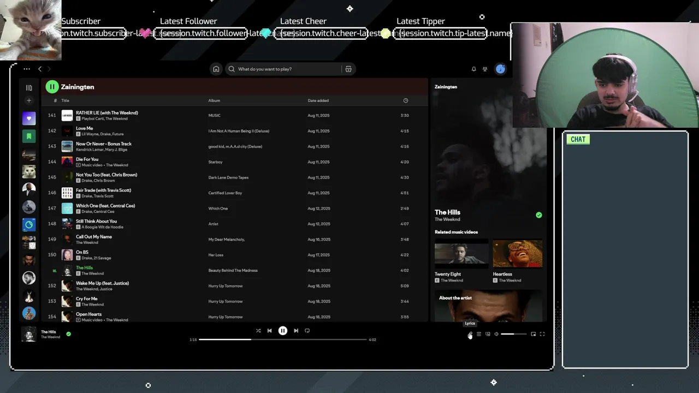
Task: Open album link "Certified Lover Boy"
Action: pos(225,193)
